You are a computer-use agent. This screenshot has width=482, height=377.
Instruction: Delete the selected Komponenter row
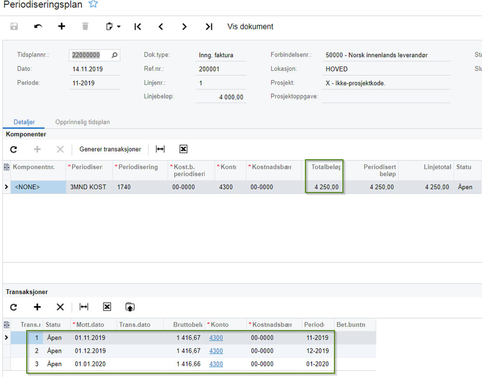click(60, 149)
